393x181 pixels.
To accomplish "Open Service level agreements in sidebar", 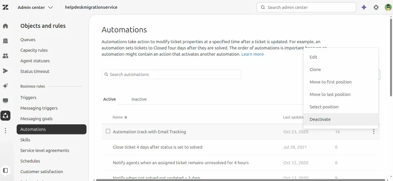I will [45, 150].
